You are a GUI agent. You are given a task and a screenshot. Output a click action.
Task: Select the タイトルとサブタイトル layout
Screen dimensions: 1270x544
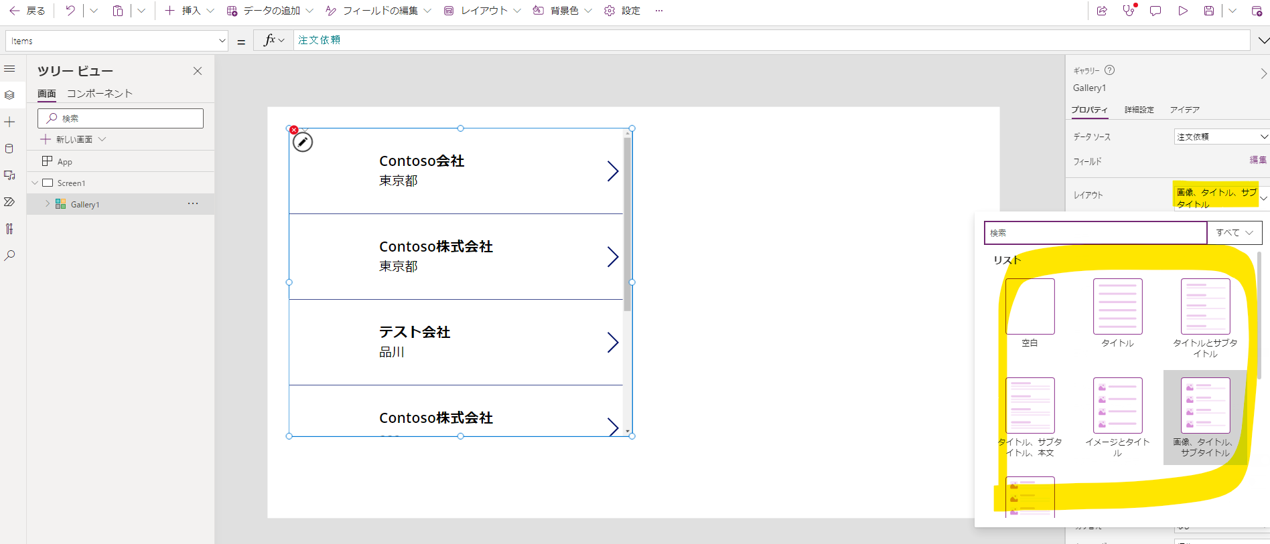(x=1205, y=318)
